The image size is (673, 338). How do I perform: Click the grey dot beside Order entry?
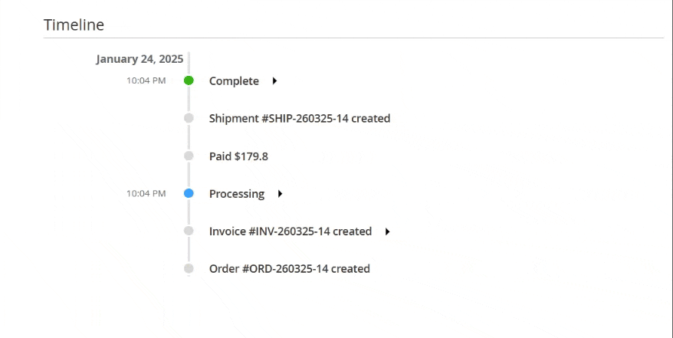[189, 268]
